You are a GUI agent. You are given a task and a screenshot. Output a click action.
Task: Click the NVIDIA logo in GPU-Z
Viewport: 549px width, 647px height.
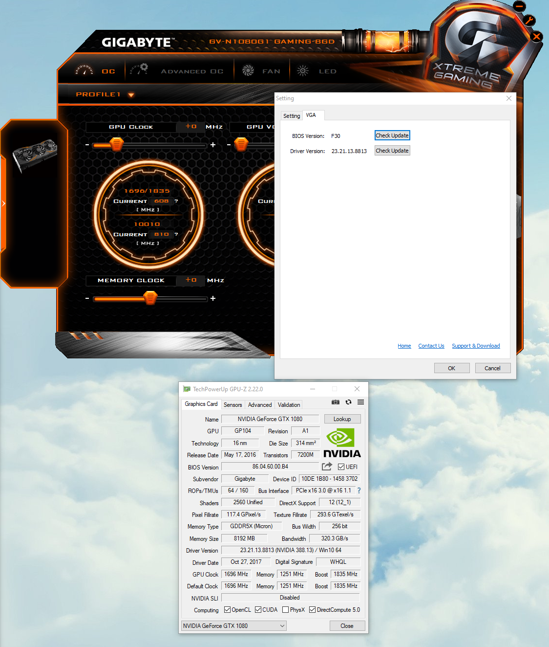click(x=342, y=444)
